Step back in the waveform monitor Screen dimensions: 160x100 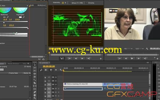tap(76, 58)
